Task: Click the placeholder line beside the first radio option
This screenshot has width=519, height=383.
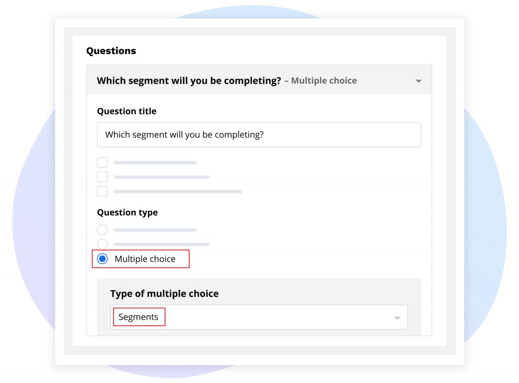Action: [x=155, y=230]
